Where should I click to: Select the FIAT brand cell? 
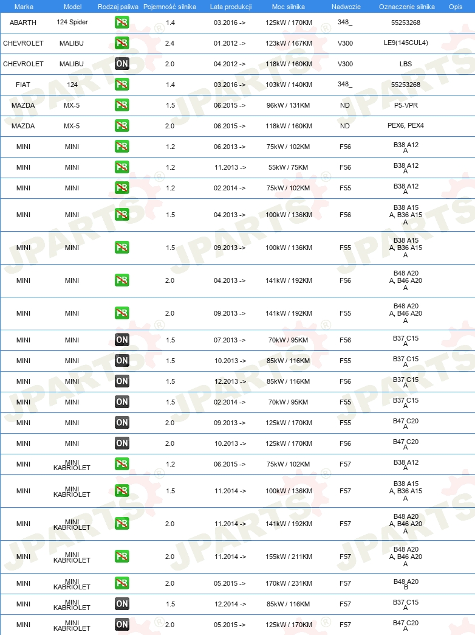tap(23, 84)
